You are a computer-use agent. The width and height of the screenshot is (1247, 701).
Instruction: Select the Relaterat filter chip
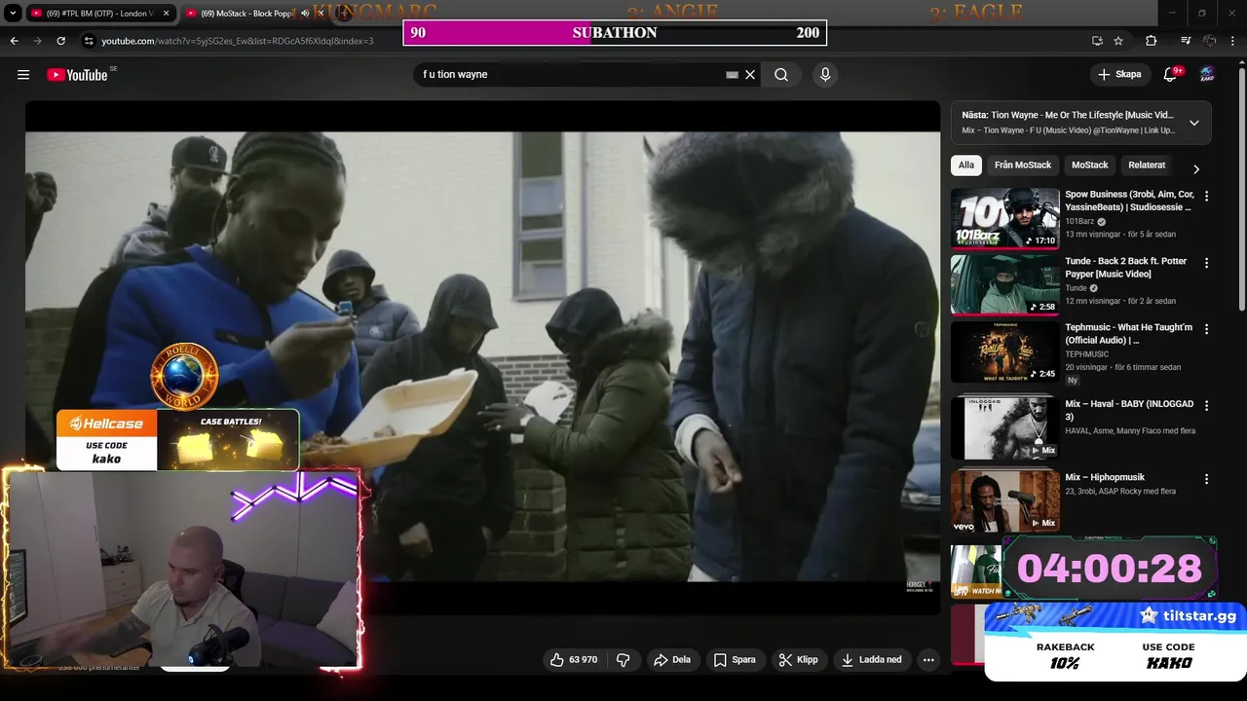click(x=1147, y=166)
